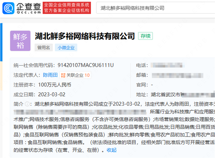
Task: Click the 小微企业 tag
Action: point(66,48)
